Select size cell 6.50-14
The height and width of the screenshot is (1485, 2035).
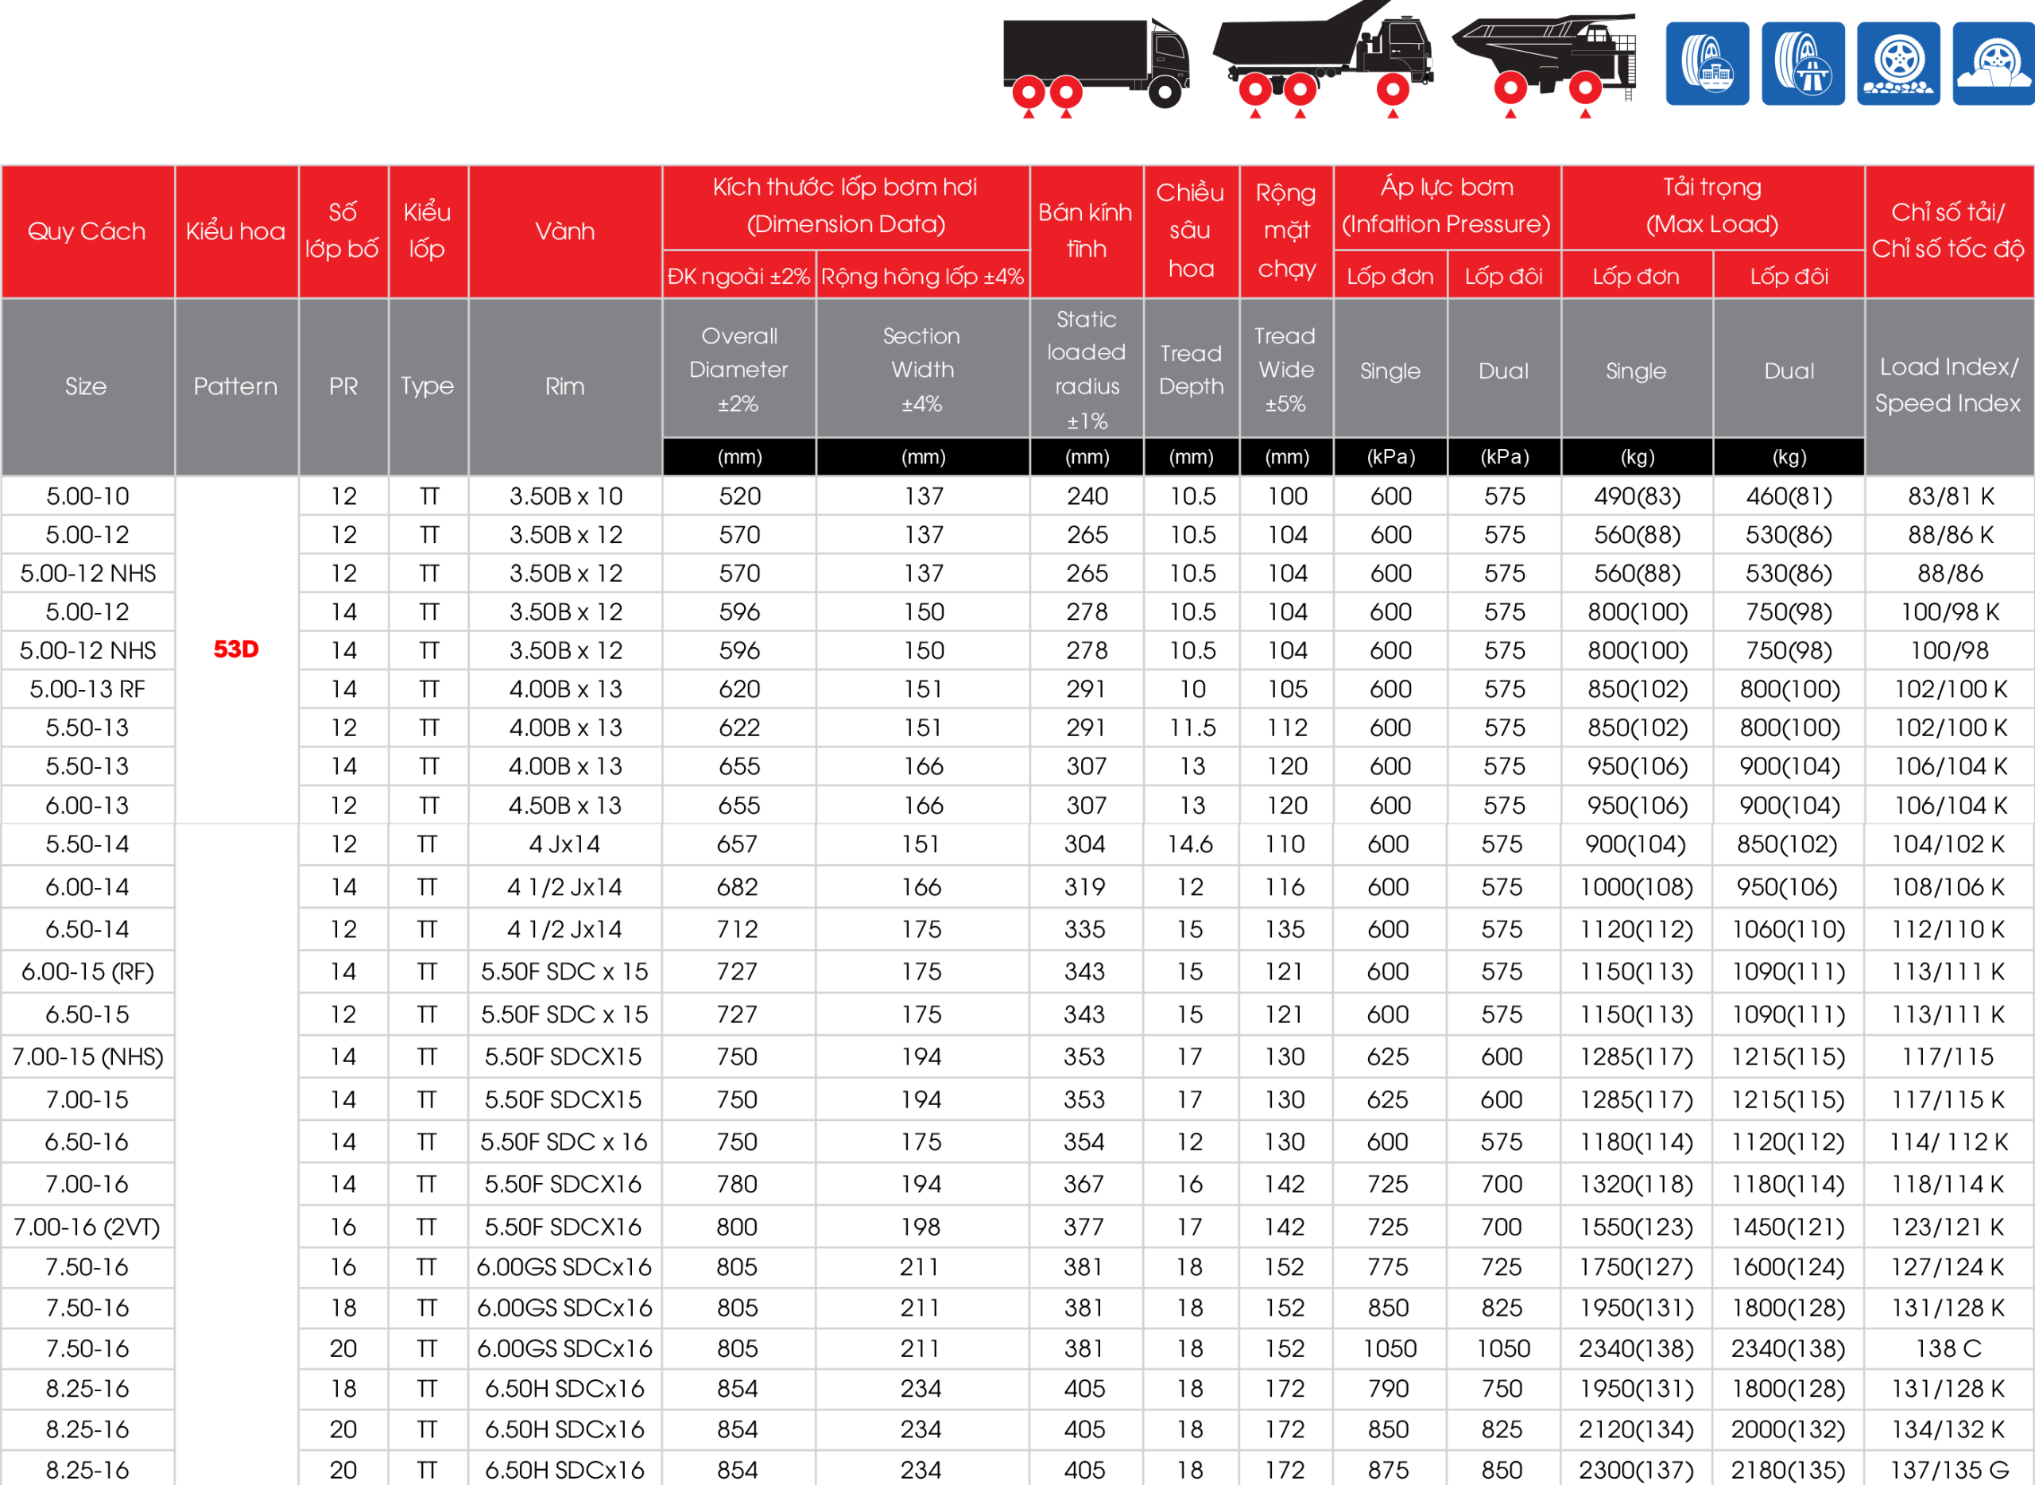pyautogui.click(x=87, y=929)
